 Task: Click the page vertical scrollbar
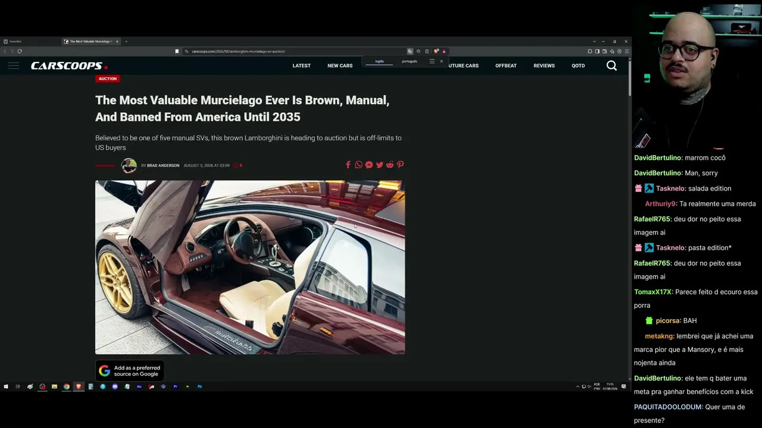[x=629, y=77]
